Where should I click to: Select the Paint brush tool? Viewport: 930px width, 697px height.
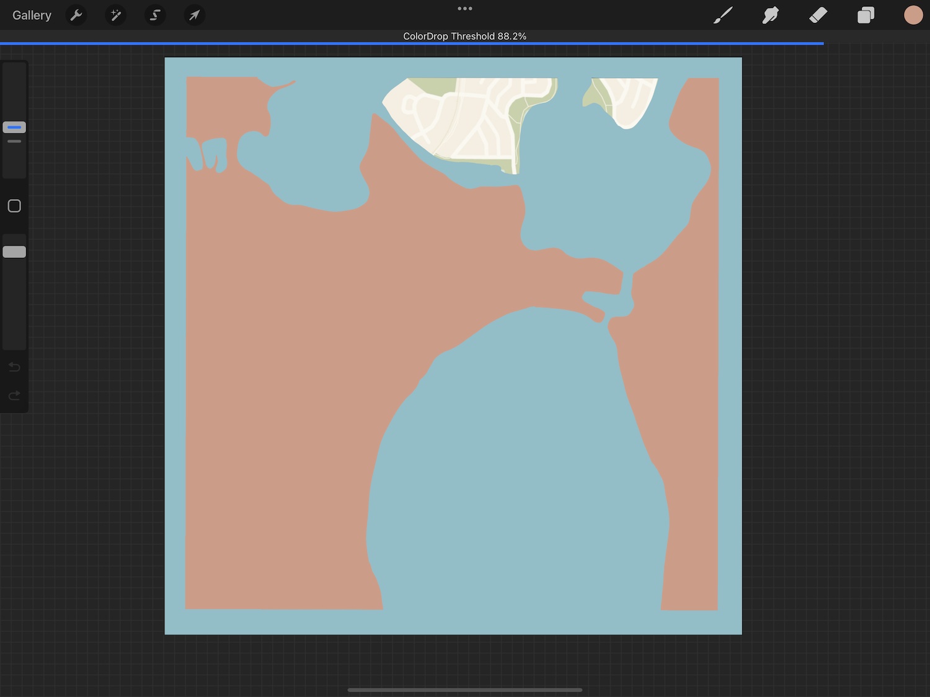tap(722, 15)
